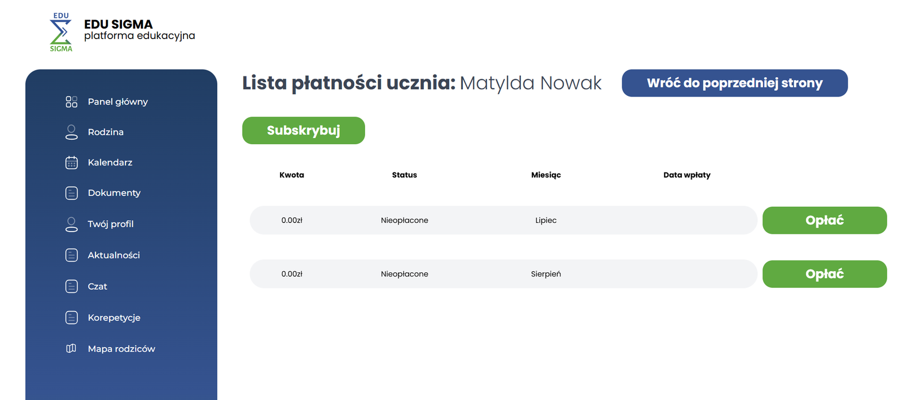Click the Rodzina person icon
This screenshot has width=920, height=400.
tap(71, 132)
